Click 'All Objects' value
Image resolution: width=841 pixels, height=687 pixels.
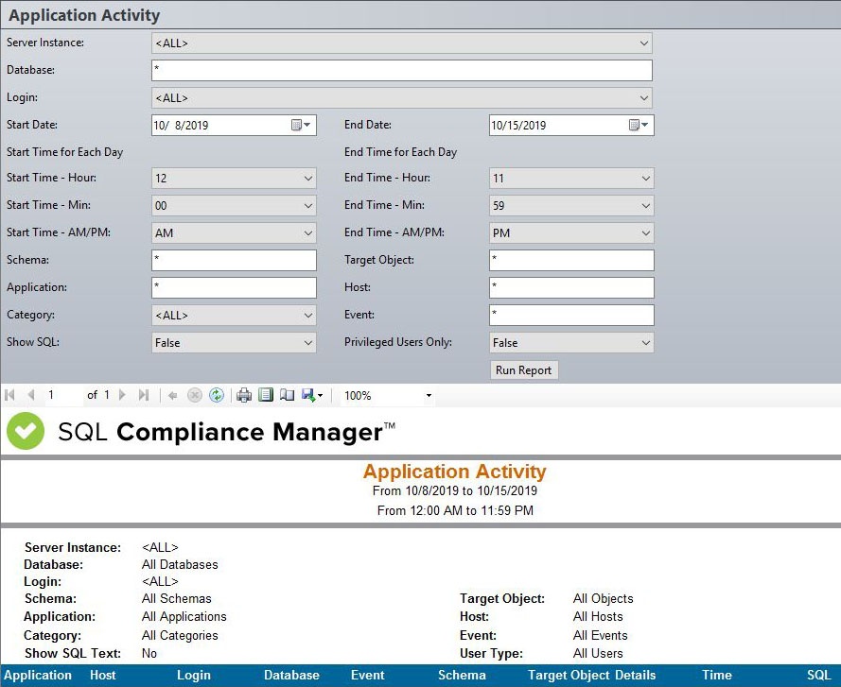603,598
